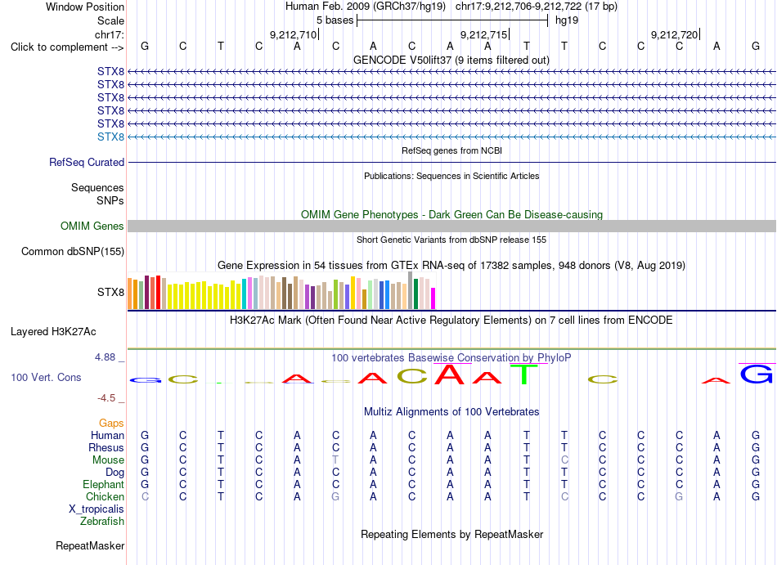
Task: Click the 9,212,715 coordinate tick label
Action: [483, 34]
